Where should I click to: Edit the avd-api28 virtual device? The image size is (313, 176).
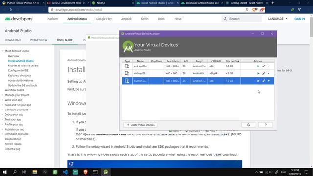coord(264,73)
